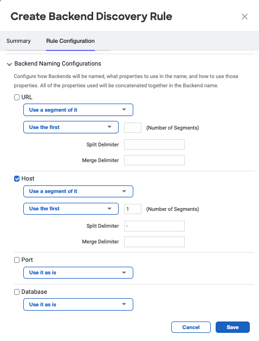Click the Save button
Image resolution: width=259 pixels, height=341 pixels.
[232, 327]
